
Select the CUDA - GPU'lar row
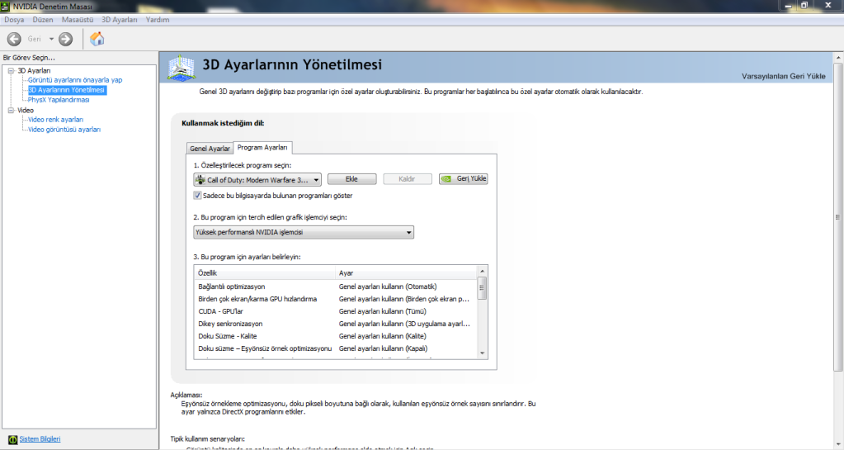click(335, 311)
